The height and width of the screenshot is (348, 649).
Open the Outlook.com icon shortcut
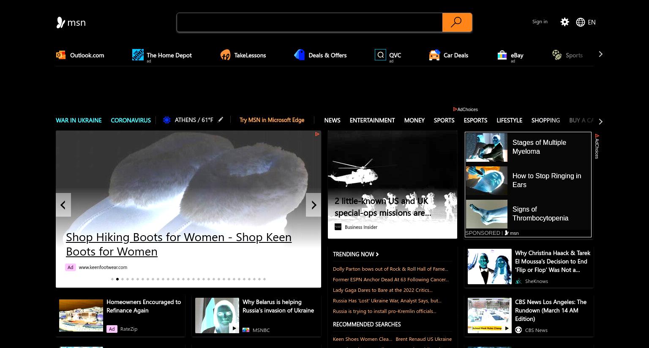click(x=61, y=55)
